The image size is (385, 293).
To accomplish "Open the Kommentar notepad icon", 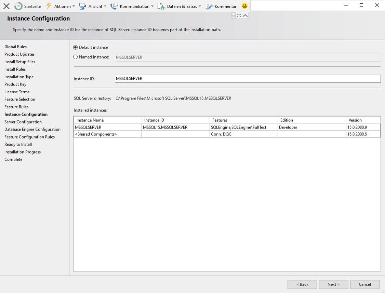I will point(209,6).
